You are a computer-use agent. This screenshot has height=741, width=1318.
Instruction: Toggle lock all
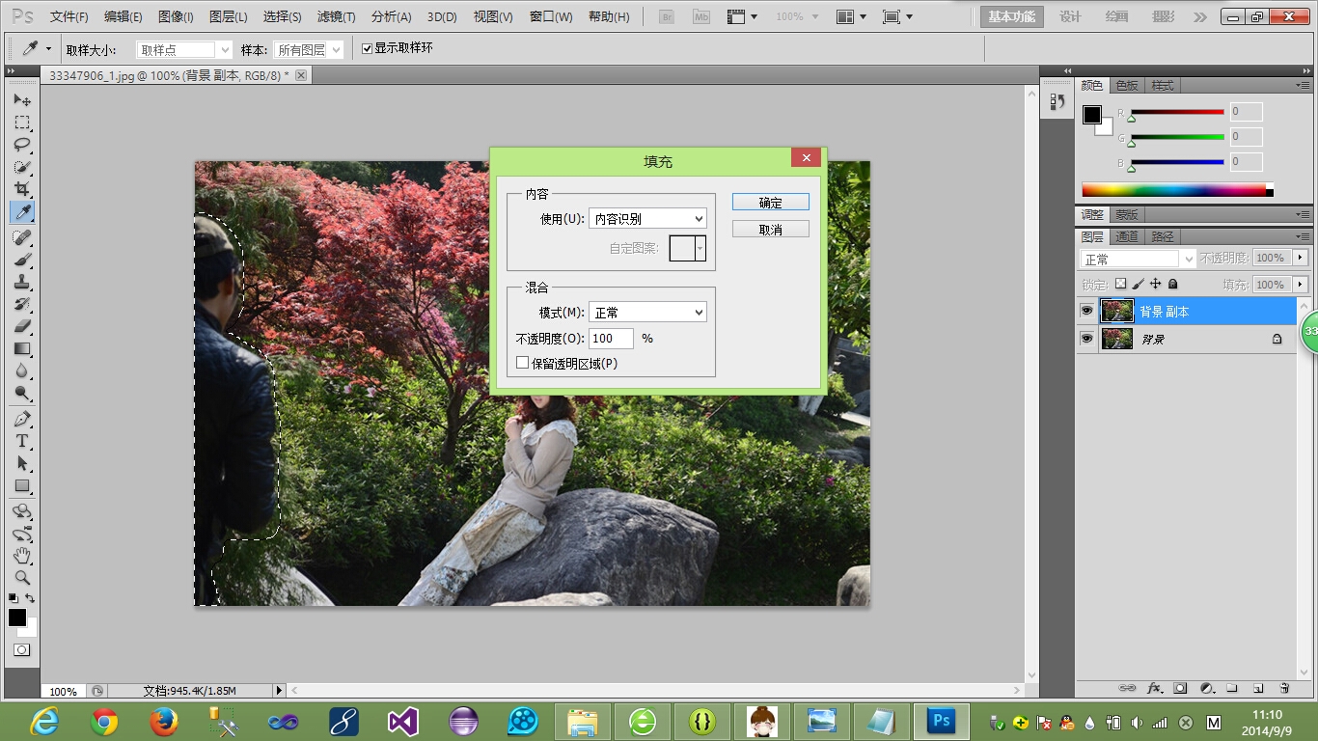[1172, 285]
